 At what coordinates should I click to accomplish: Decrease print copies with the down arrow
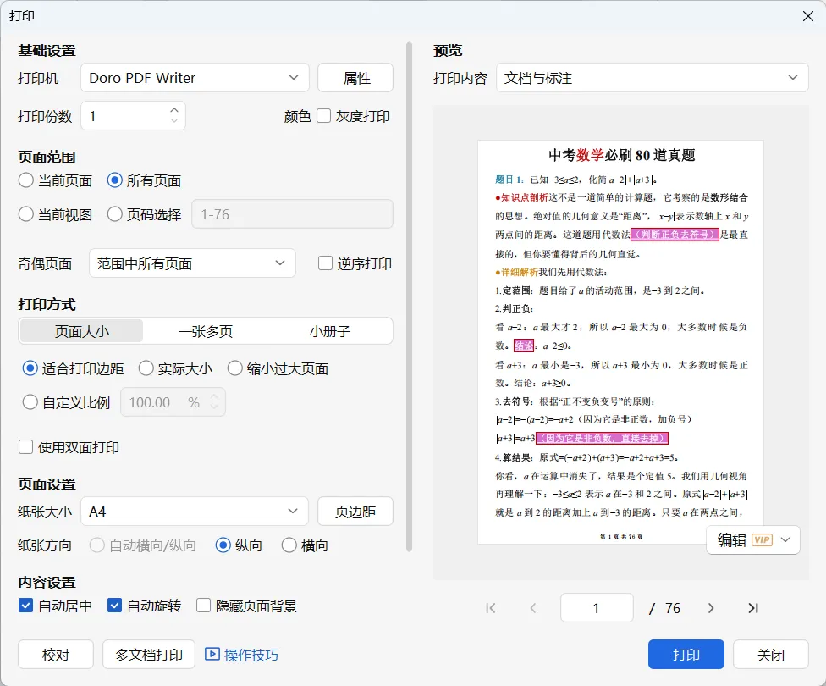click(x=174, y=121)
